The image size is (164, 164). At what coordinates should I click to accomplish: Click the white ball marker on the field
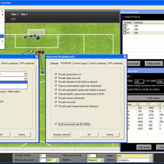31,51
